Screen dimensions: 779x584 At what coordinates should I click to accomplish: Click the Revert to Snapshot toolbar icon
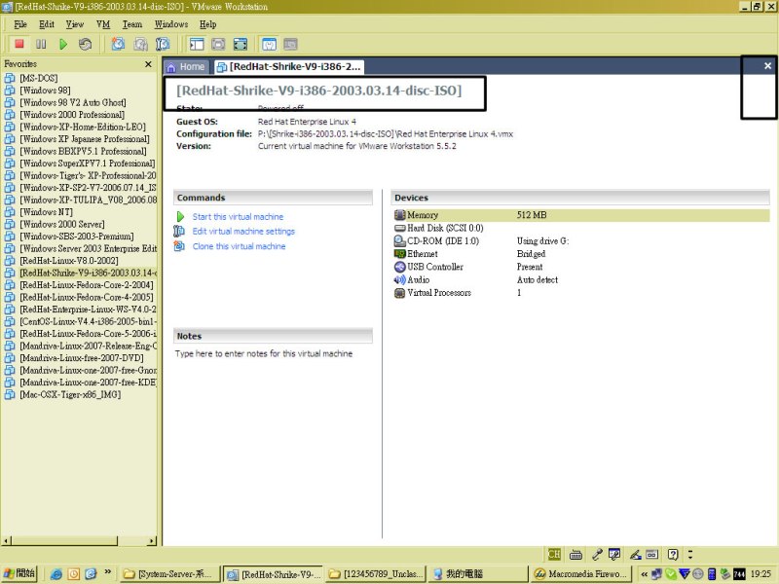click(140, 44)
